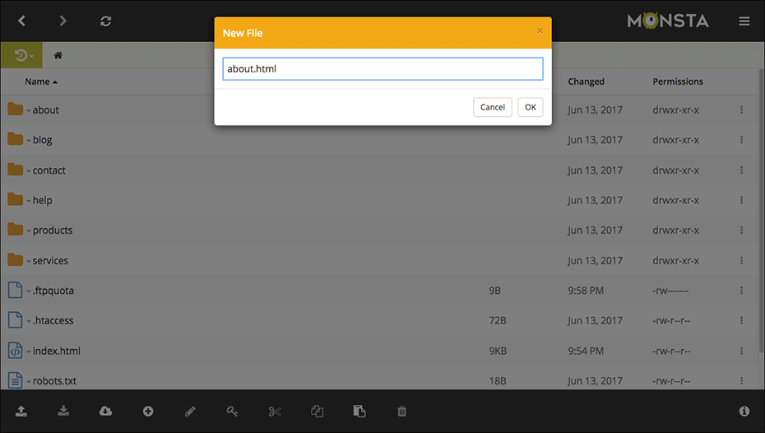Click the cut scissors icon

point(275,412)
